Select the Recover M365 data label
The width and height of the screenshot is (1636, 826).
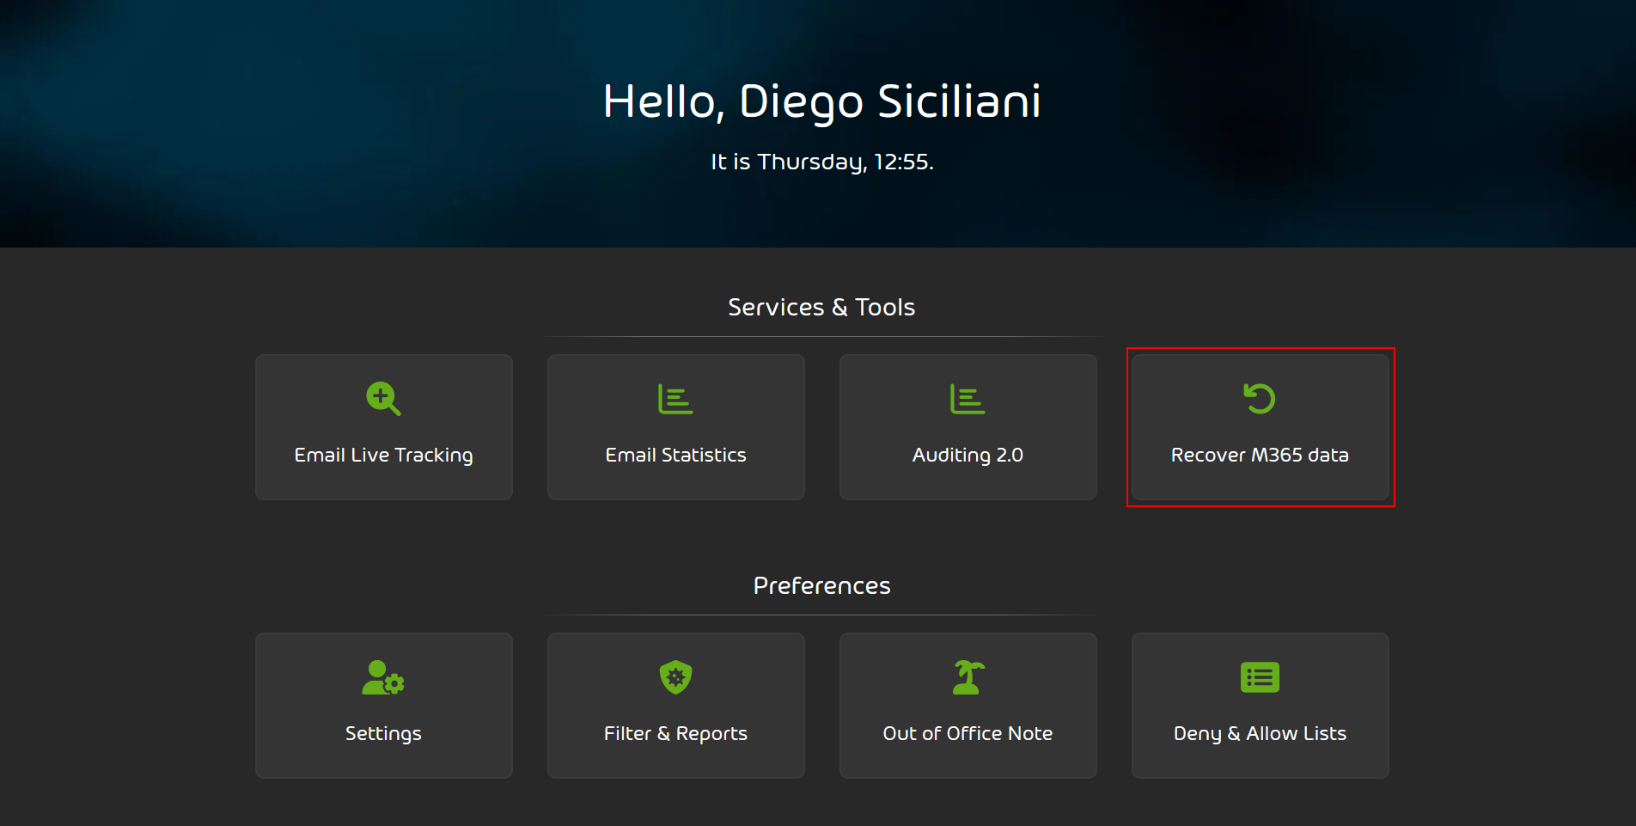1260,455
